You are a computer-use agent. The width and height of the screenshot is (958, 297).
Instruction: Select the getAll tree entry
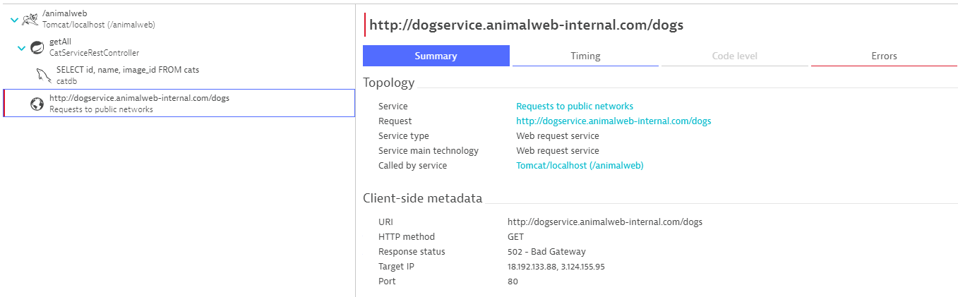[61, 42]
